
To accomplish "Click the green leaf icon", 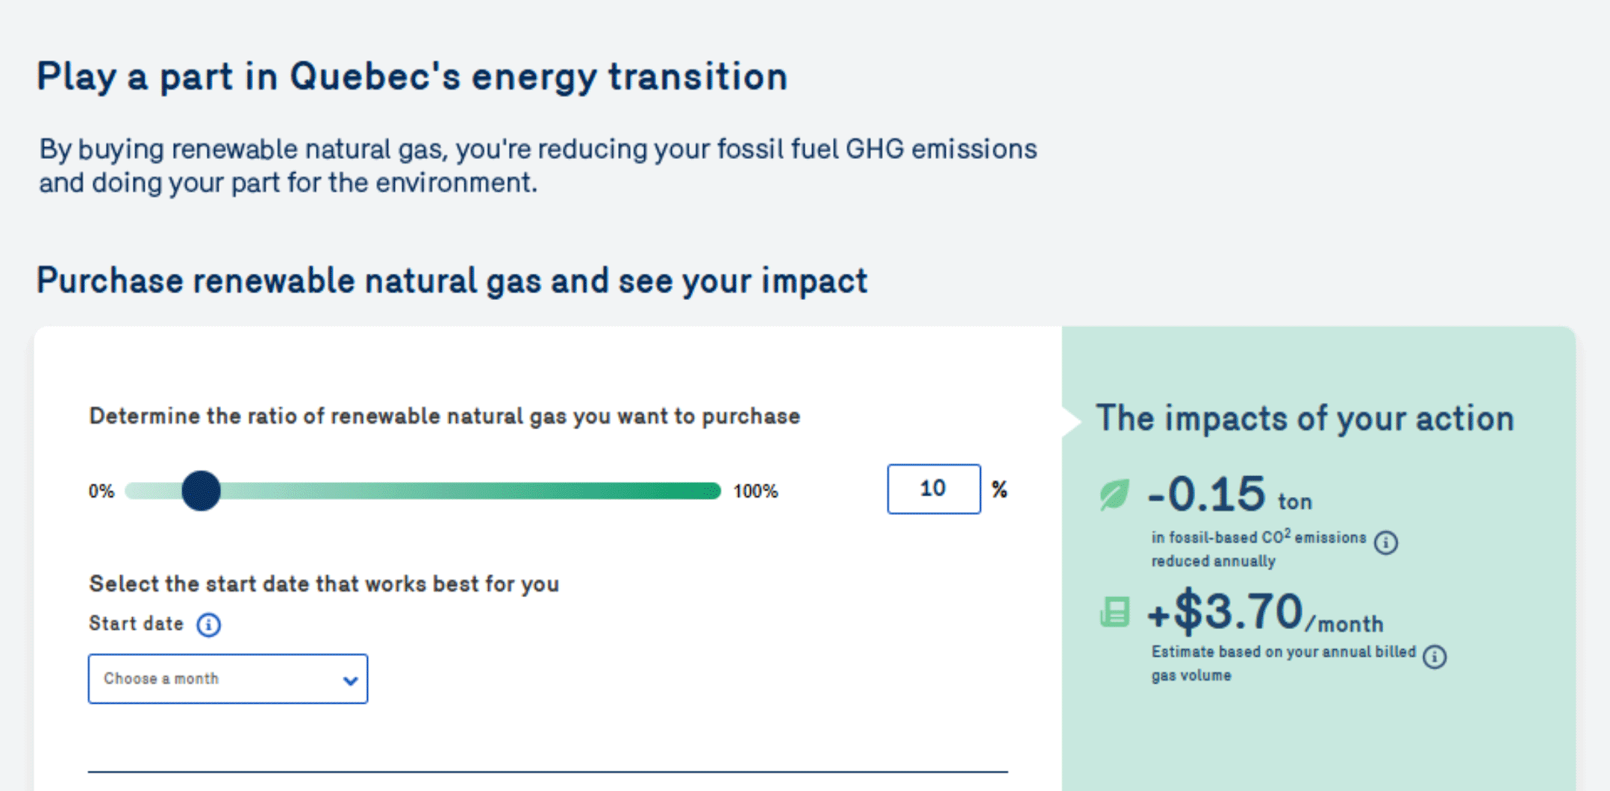I will 1114,494.
